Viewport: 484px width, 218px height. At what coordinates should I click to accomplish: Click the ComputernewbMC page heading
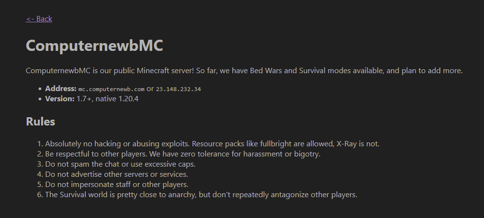pos(94,46)
